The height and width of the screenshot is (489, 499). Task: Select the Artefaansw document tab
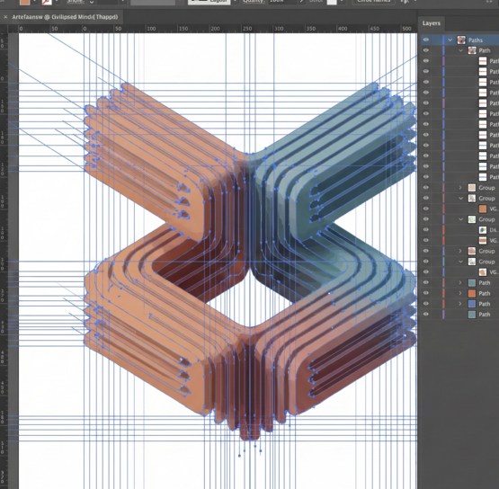pyautogui.click(x=65, y=17)
